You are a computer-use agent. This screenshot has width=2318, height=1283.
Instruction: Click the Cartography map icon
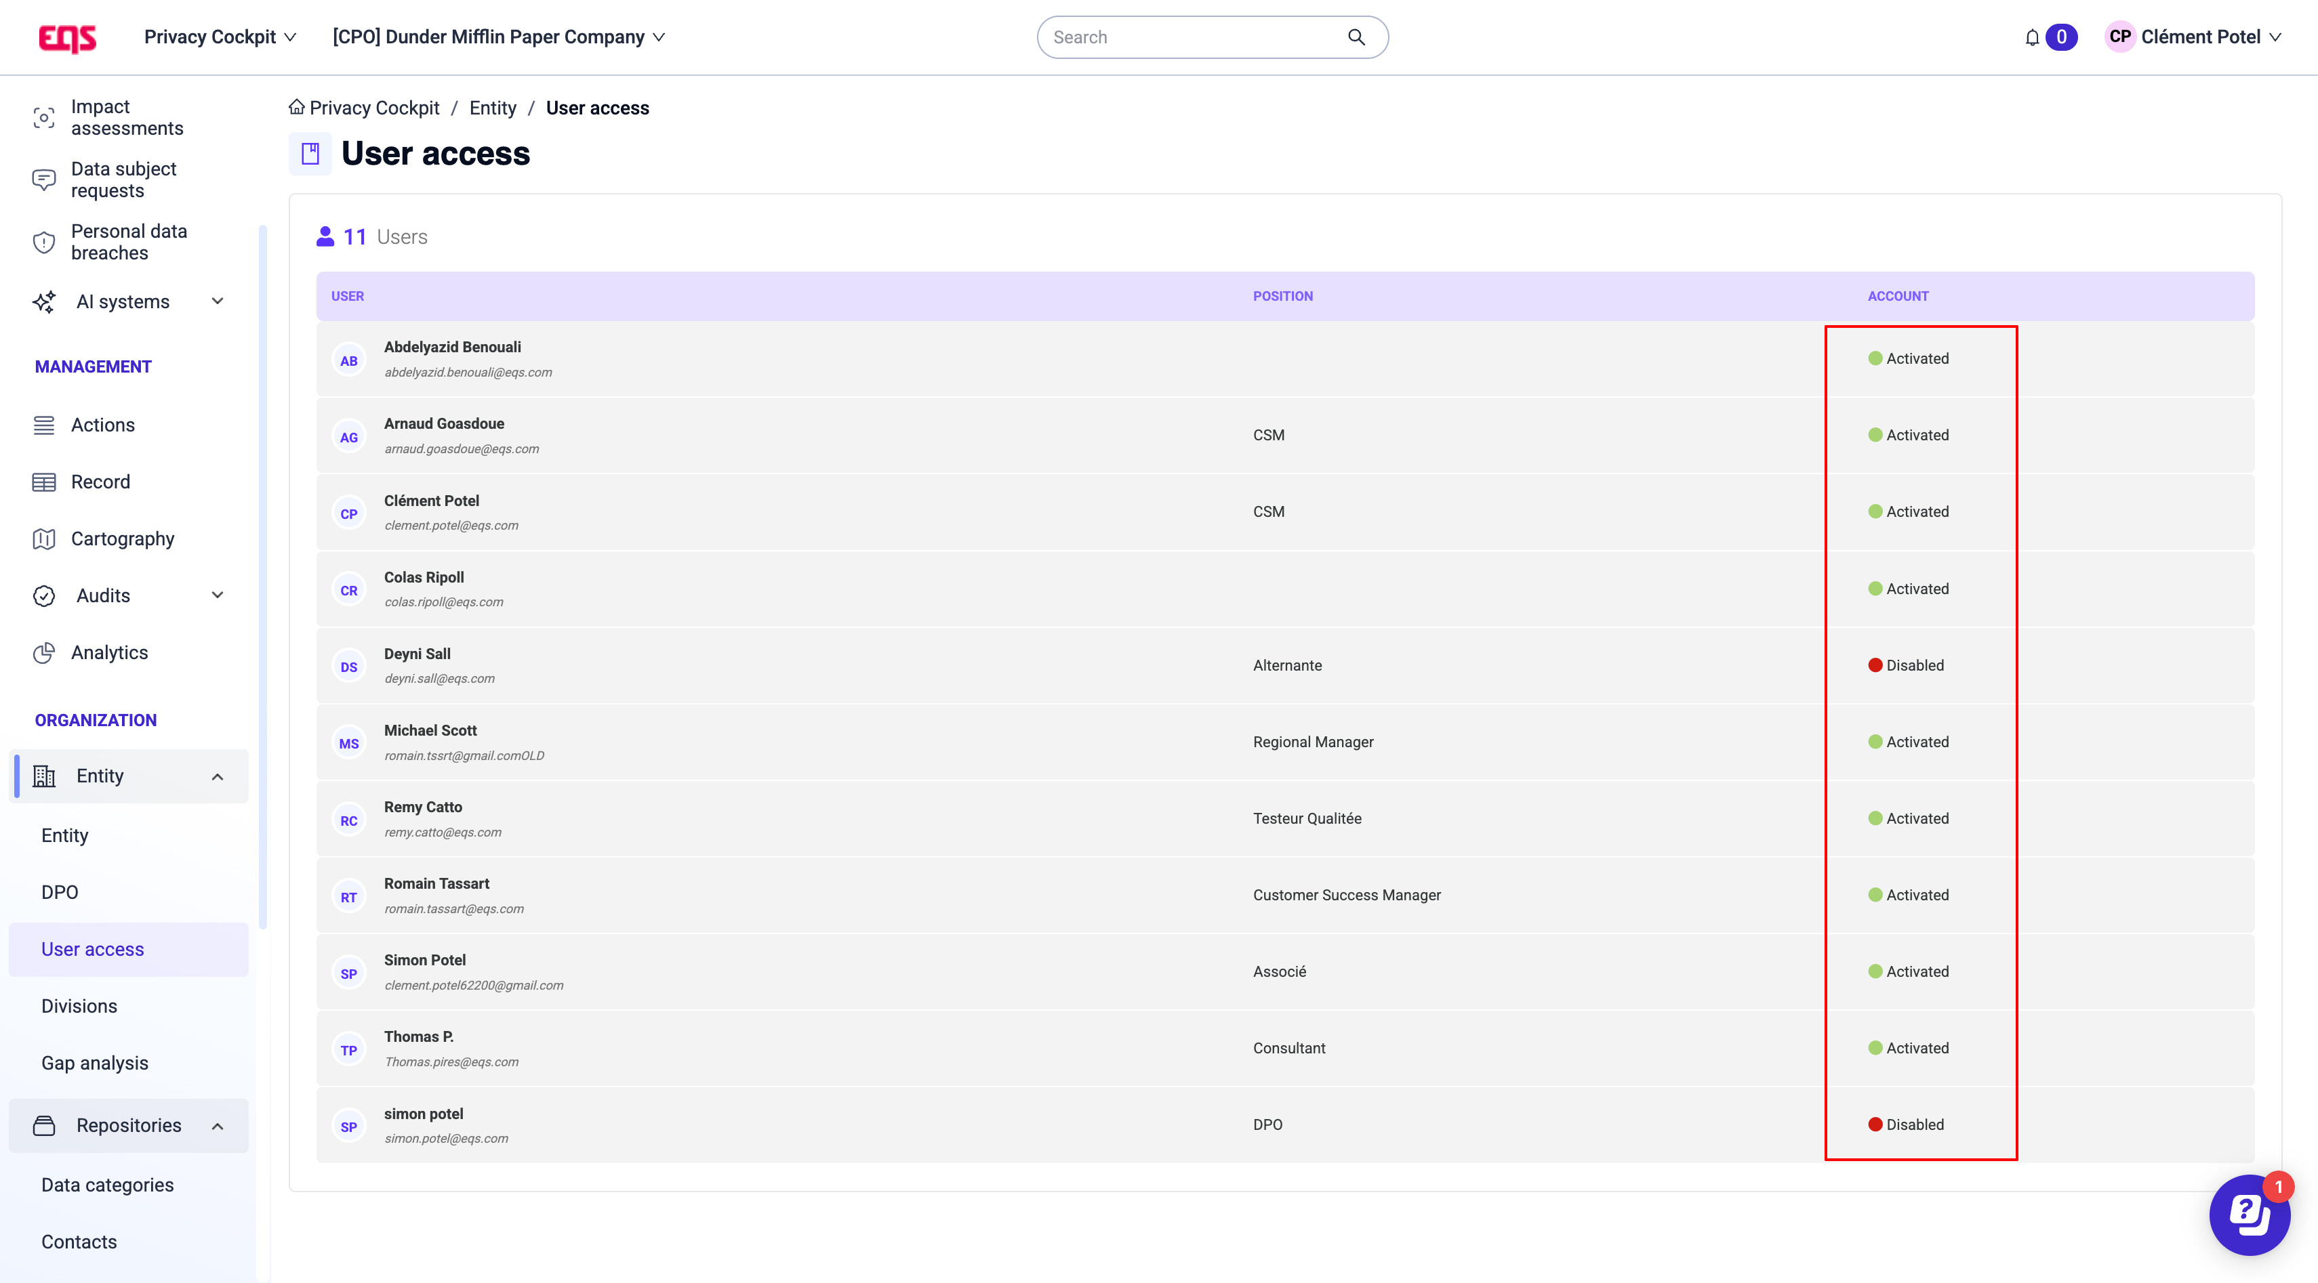point(44,539)
